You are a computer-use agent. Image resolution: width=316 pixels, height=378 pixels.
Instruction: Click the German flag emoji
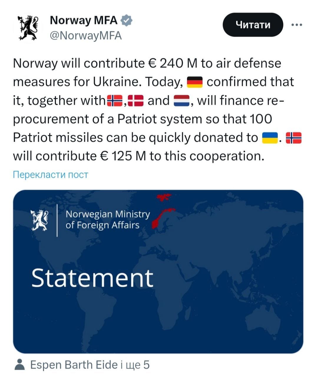[x=195, y=82]
